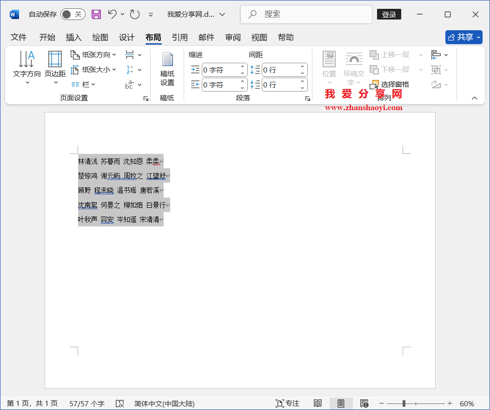Open the Text Direction (文字方向) tool
This screenshot has width=490, height=410.
(26, 67)
